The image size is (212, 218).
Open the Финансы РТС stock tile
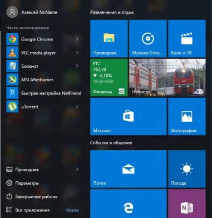point(109,78)
